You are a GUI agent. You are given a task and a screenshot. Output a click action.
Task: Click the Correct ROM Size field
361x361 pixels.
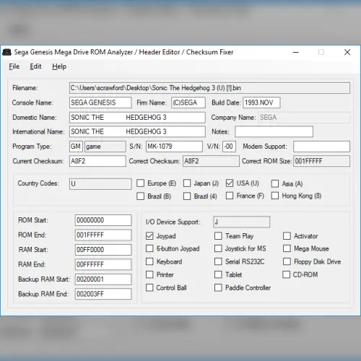(x=322, y=161)
